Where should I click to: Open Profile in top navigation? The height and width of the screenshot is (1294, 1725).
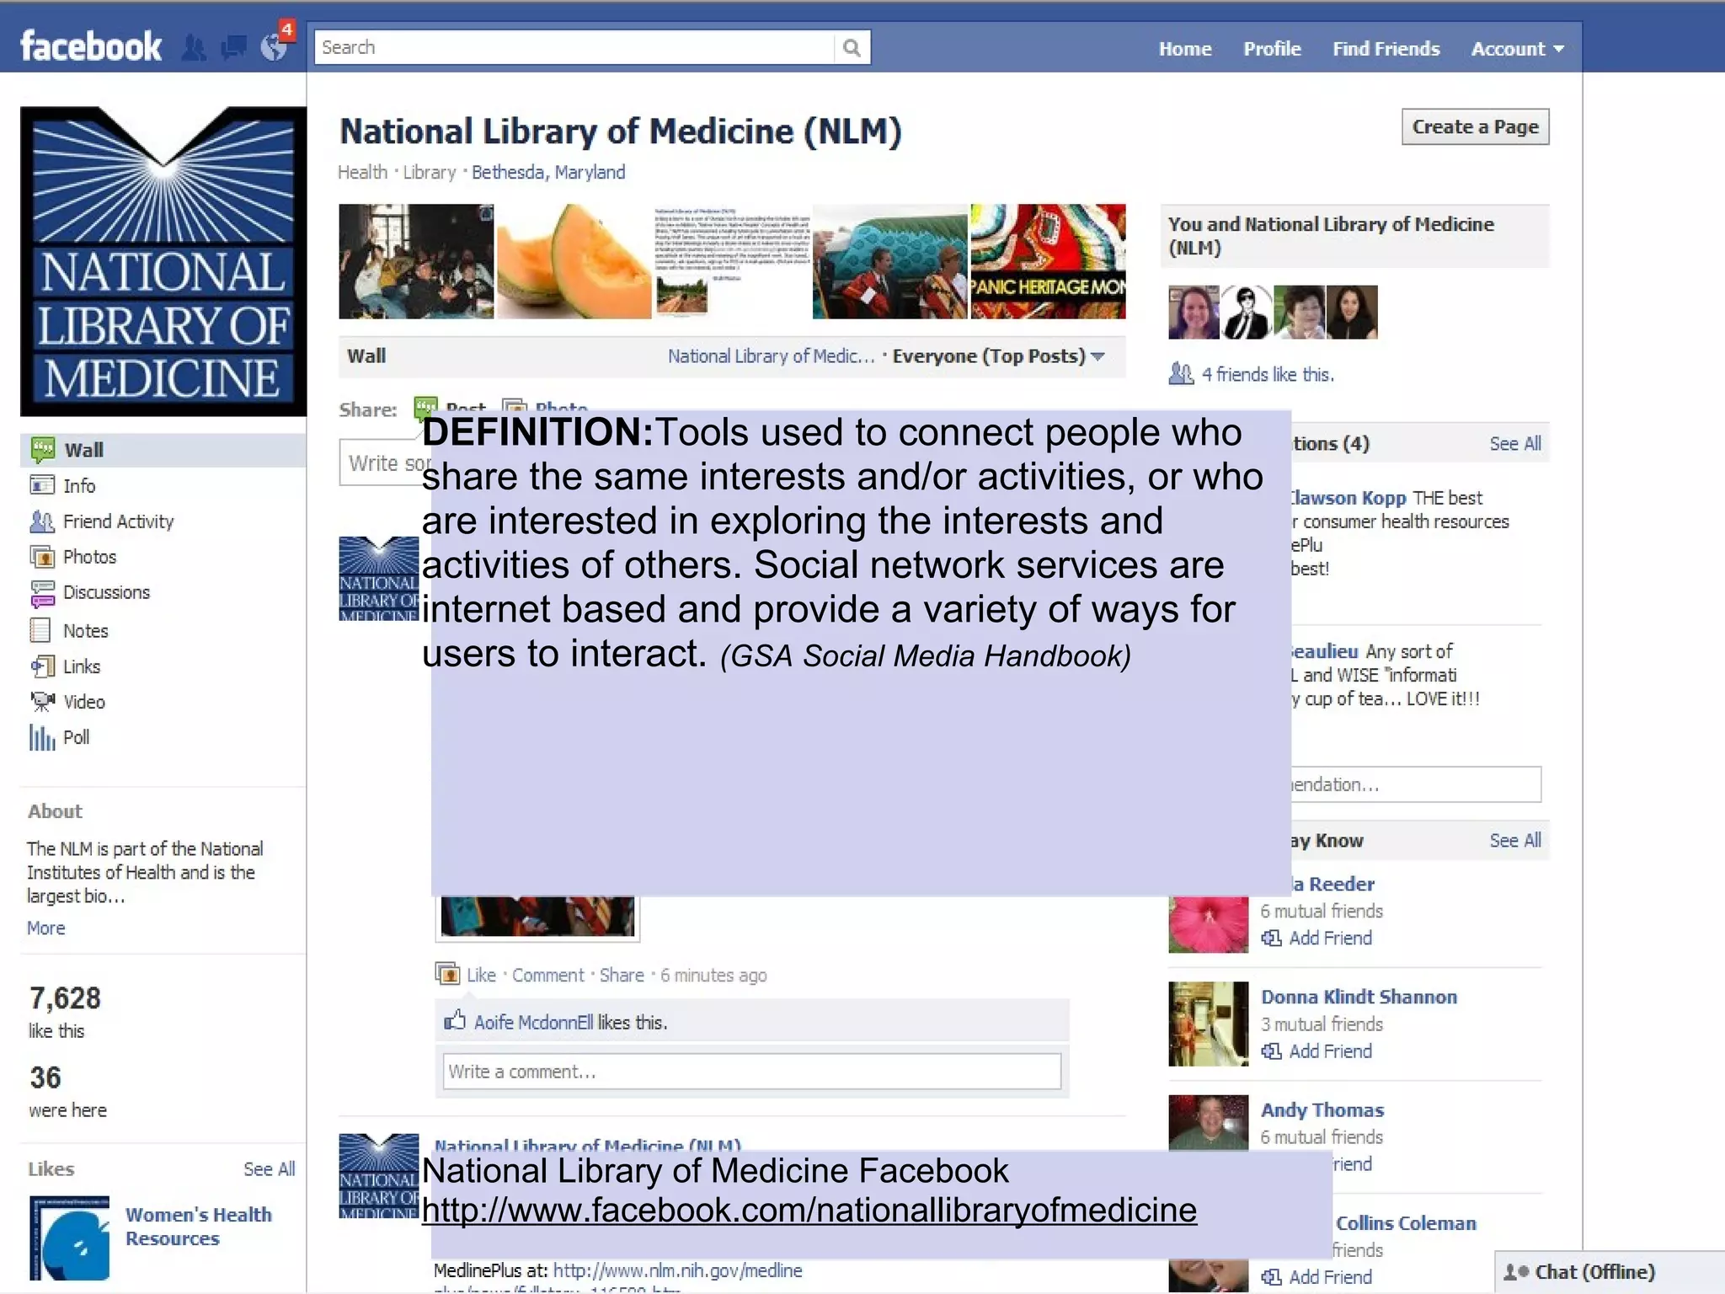1272,49
